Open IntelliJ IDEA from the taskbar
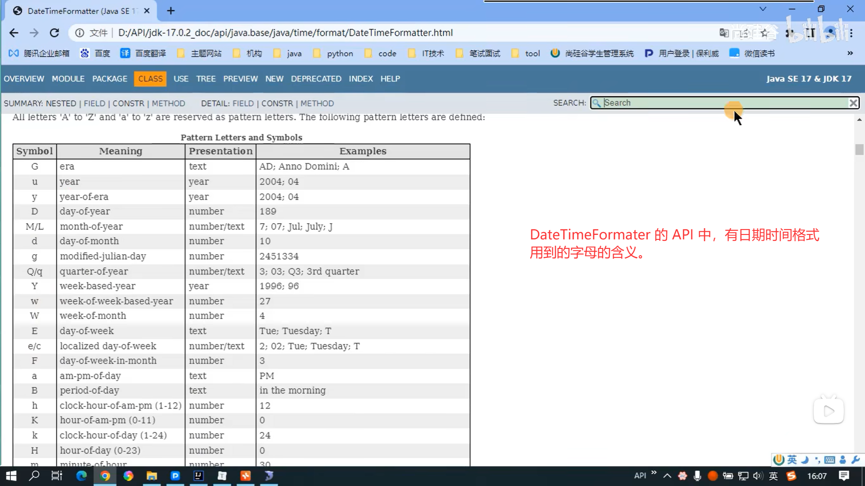Image resolution: width=865 pixels, height=486 pixels. 198,476
